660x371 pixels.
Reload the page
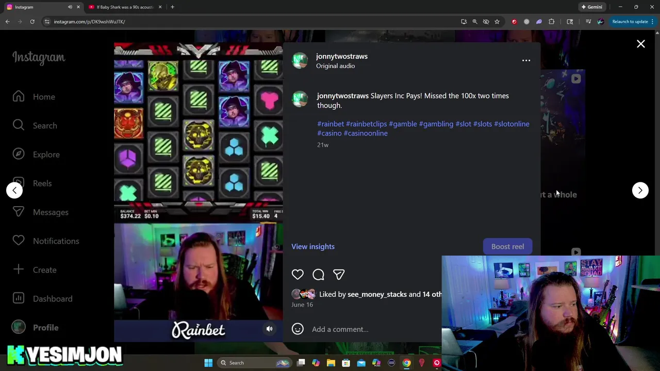coord(32,22)
